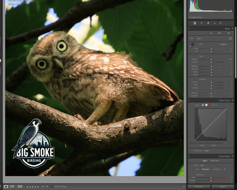Activate Tone Curve targeted adjustment tool
The width and height of the screenshot is (237, 190).
click(190, 105)
